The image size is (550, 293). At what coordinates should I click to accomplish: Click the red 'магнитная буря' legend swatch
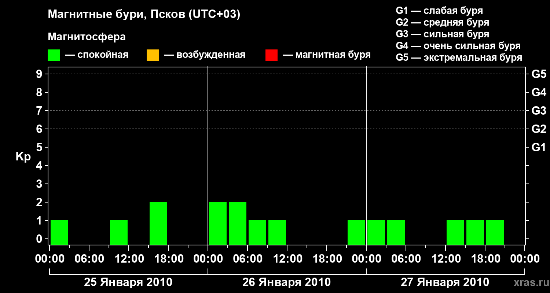(x=272, y=55)
